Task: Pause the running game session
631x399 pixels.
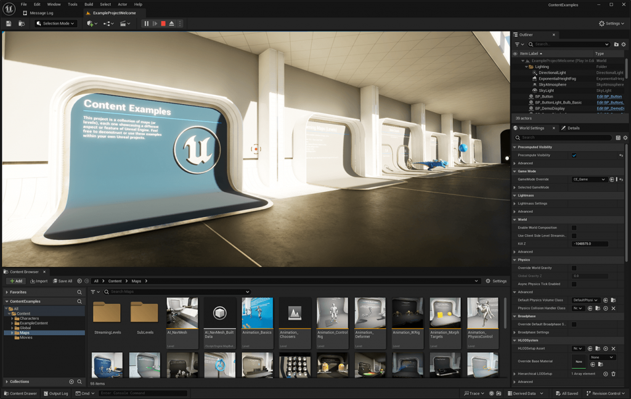Action: click(147, 23)
